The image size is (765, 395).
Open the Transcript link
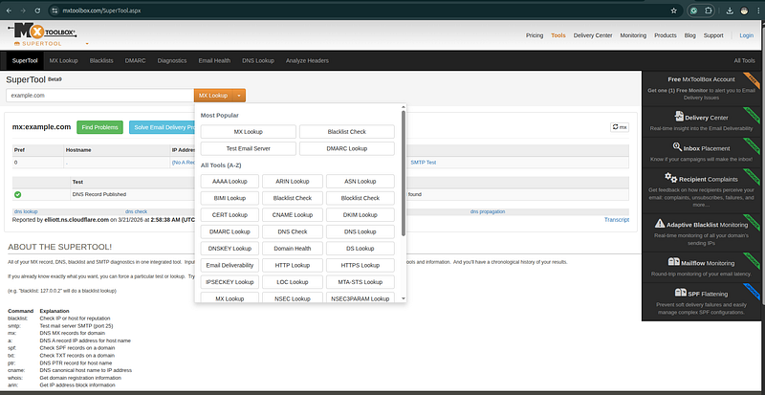pyautogui.click(x=617, y=220)
